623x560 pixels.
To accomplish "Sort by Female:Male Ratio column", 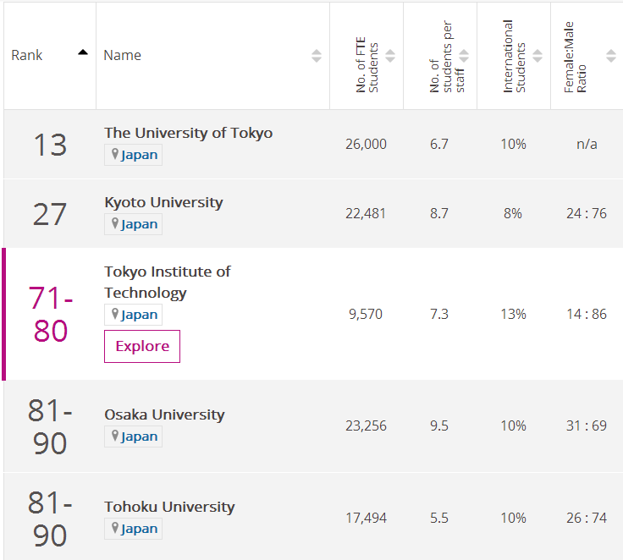I will (611, 56).
